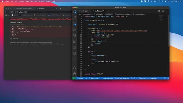Close the React App browser tab
Image resolution: width=183 pixels, height=103 pixels.
(x=57, y=9)
